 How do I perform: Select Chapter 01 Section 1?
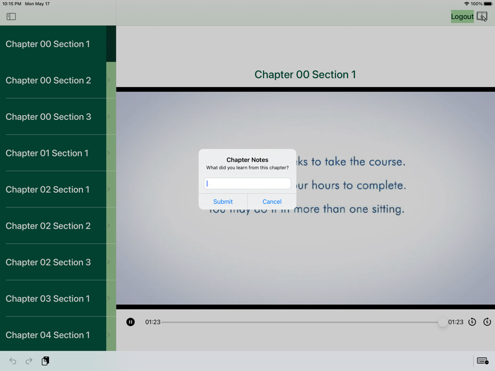coord(58,153)
